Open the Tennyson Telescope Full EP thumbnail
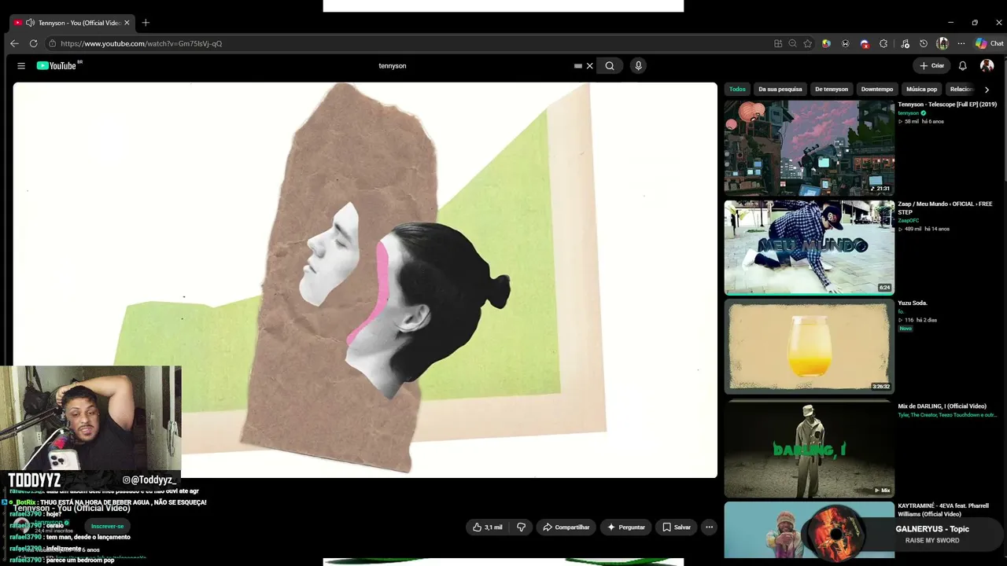This screenshot has width=1007, height=566. coord(809,148)
